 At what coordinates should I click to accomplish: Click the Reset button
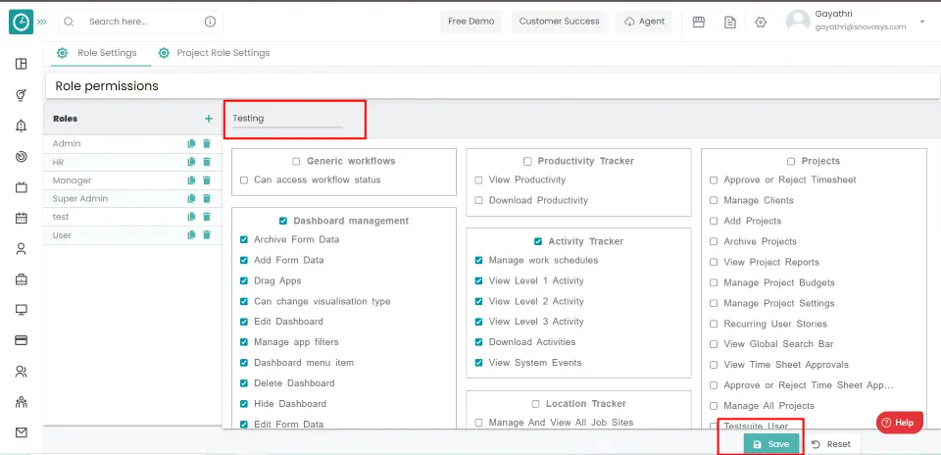point(831,444)
